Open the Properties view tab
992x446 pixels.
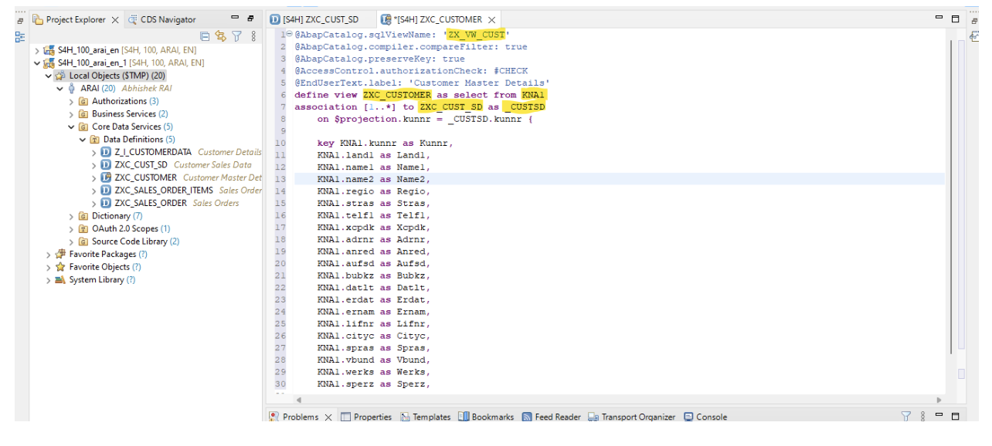(366, 417)
